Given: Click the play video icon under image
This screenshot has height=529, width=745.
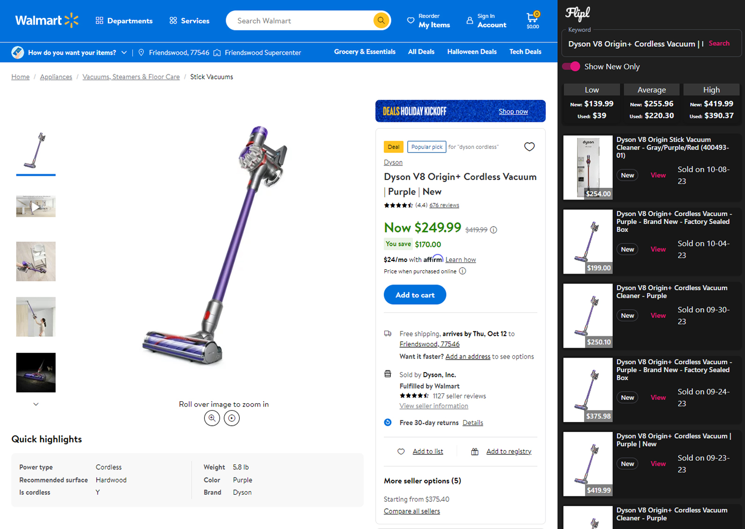Looking at the screenshot, I should coord(232,418).
